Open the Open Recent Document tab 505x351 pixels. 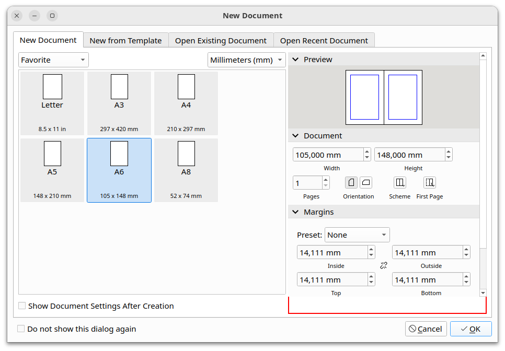(324, 41)
